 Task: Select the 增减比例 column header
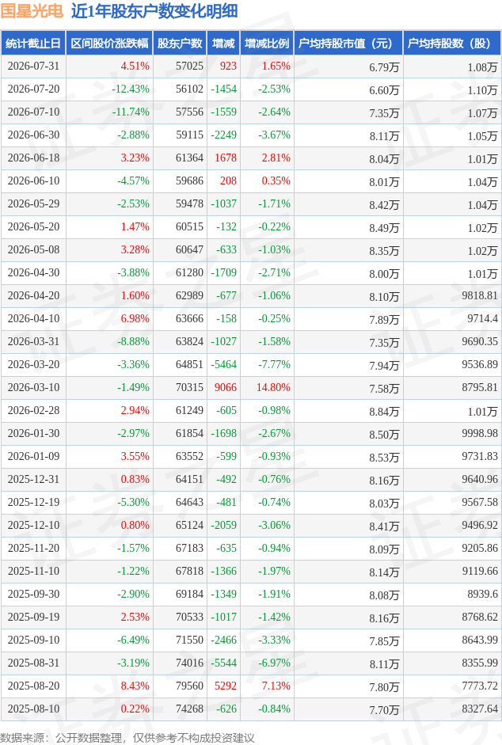click(267, 44)
